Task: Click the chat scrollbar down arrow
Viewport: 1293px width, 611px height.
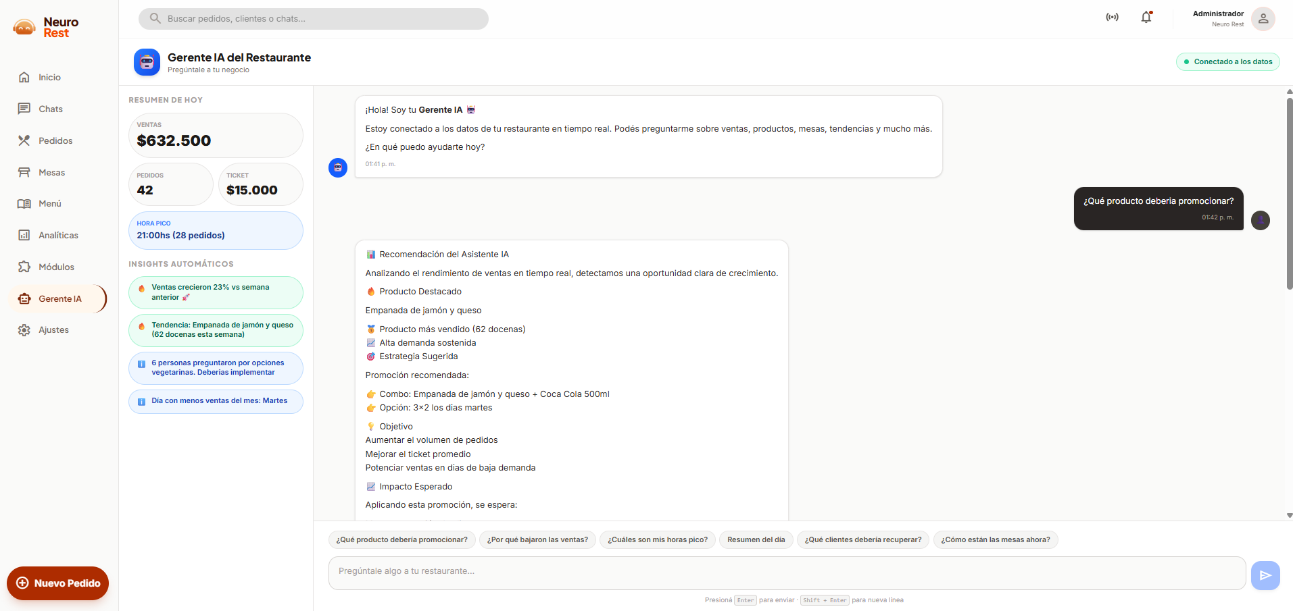Action: 1289,515
